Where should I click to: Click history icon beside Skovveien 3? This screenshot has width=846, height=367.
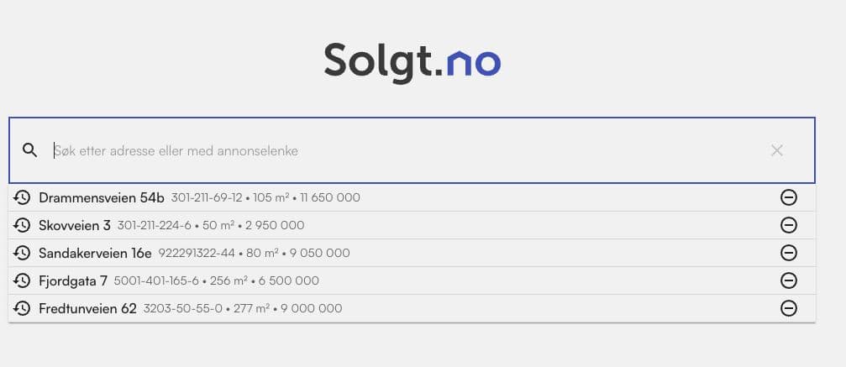click(23, 225)
